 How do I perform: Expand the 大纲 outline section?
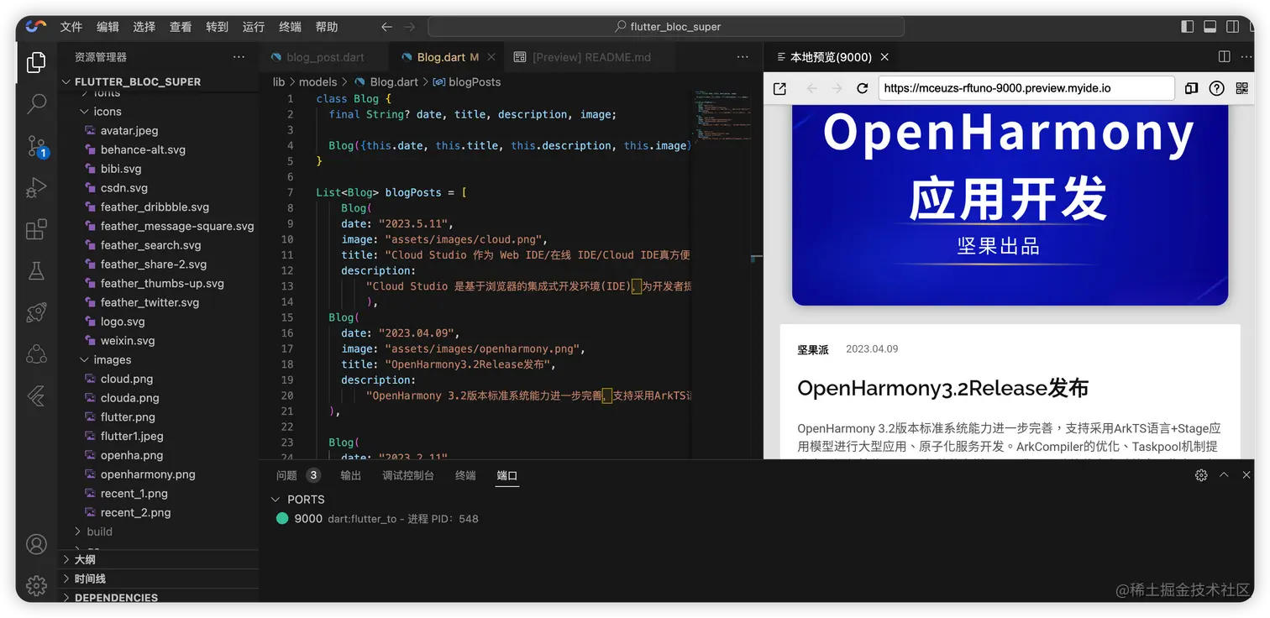(x=85, y=559)
